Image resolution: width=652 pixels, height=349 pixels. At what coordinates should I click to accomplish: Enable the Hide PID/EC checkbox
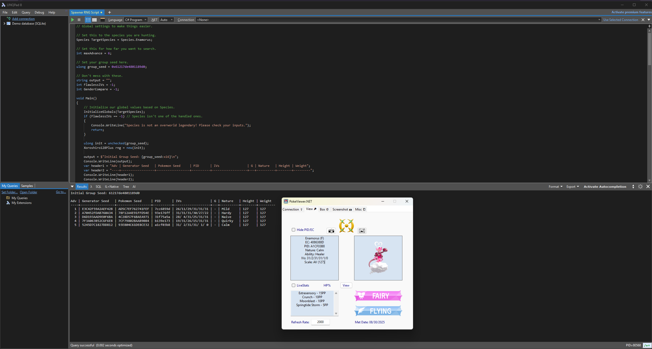point(294,230)
